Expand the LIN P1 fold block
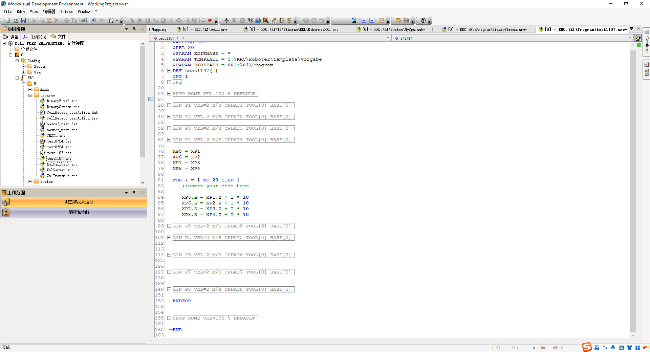The height and width of the screenshot is (352, 650). (x=169, y=105)
